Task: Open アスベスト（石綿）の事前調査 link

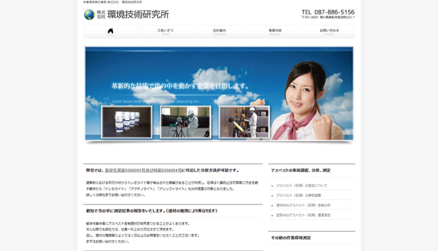Action: [299, 196]
